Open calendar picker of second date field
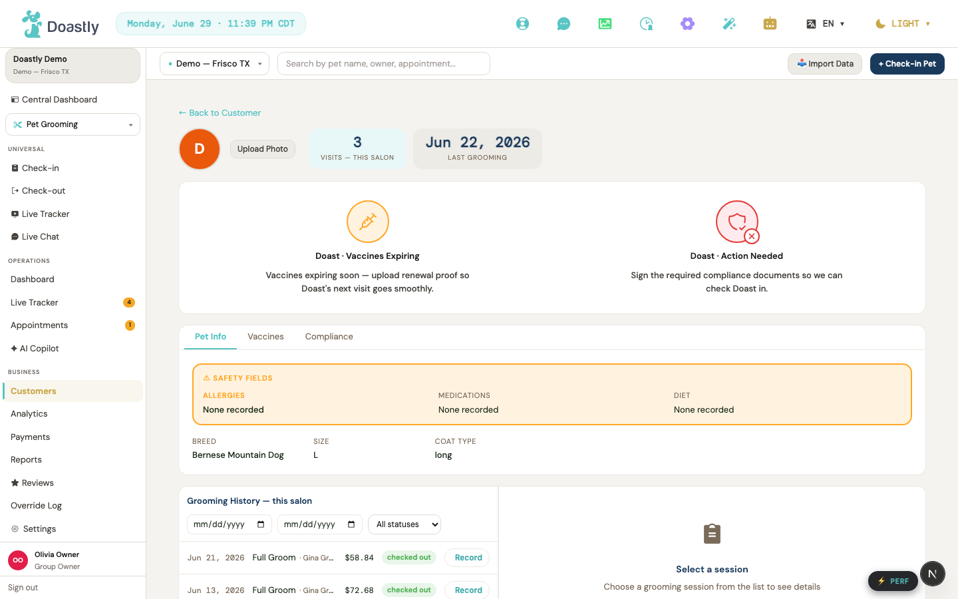The image size is (958, 599). tap(351, 524)
